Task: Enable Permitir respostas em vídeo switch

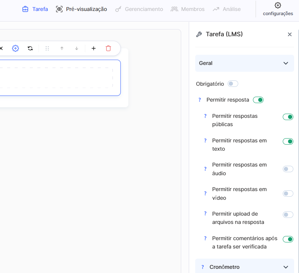Action: tap(288, 194)
